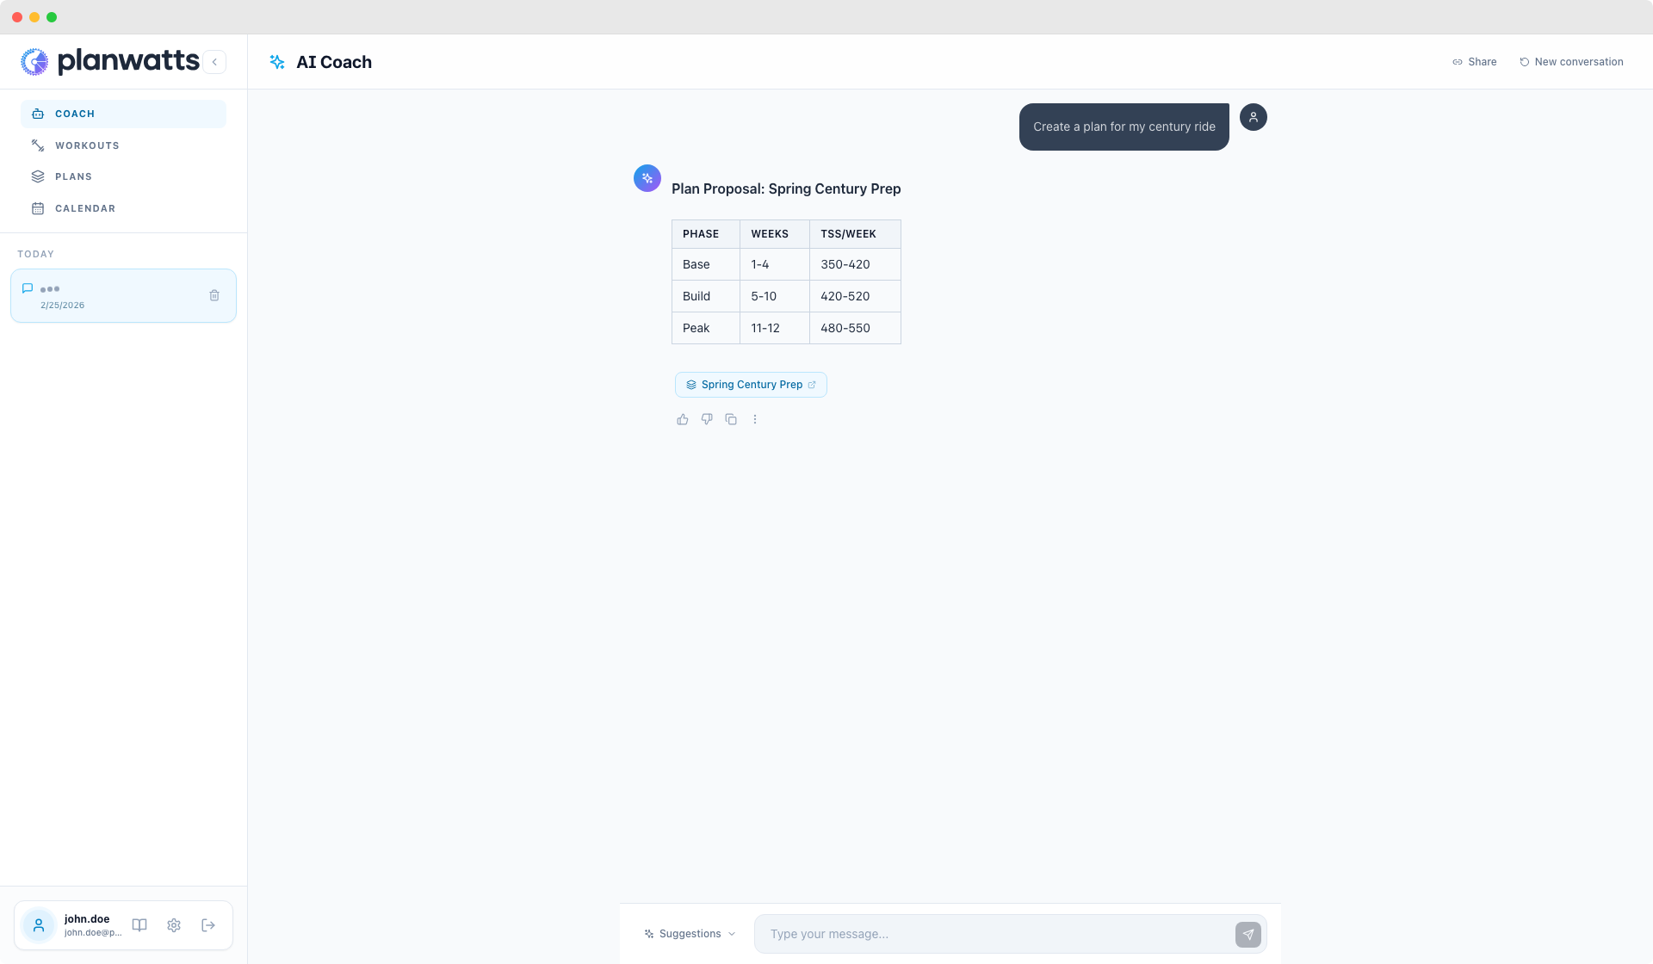Expand the Suggestions dropdown
Viewport: 1653px width, 964px height.
tap(690, 934)
